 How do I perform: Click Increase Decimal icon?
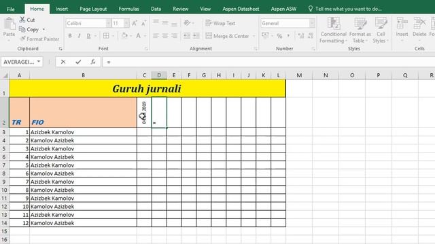[x=301, y=36]
